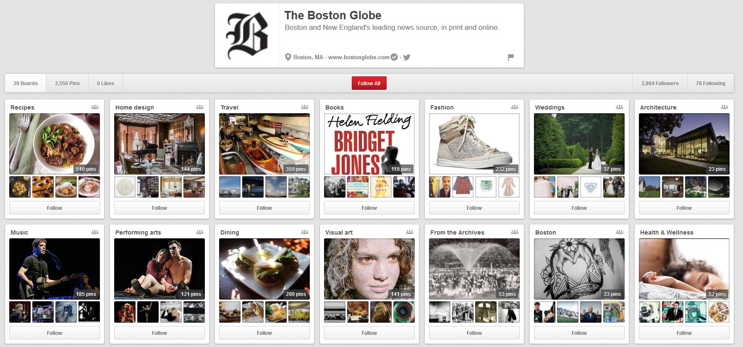Follow the Health & Wellness board
743x347 pixels.
click(684, 333)
